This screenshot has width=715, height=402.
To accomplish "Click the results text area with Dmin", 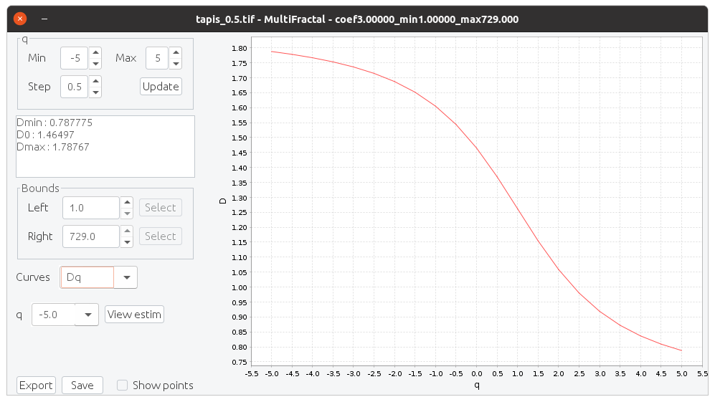I will [105, 146].
